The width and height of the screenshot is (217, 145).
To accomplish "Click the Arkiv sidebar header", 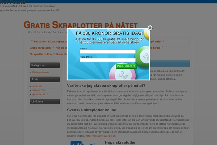I will pyautogui.click(x=45, y=79).
